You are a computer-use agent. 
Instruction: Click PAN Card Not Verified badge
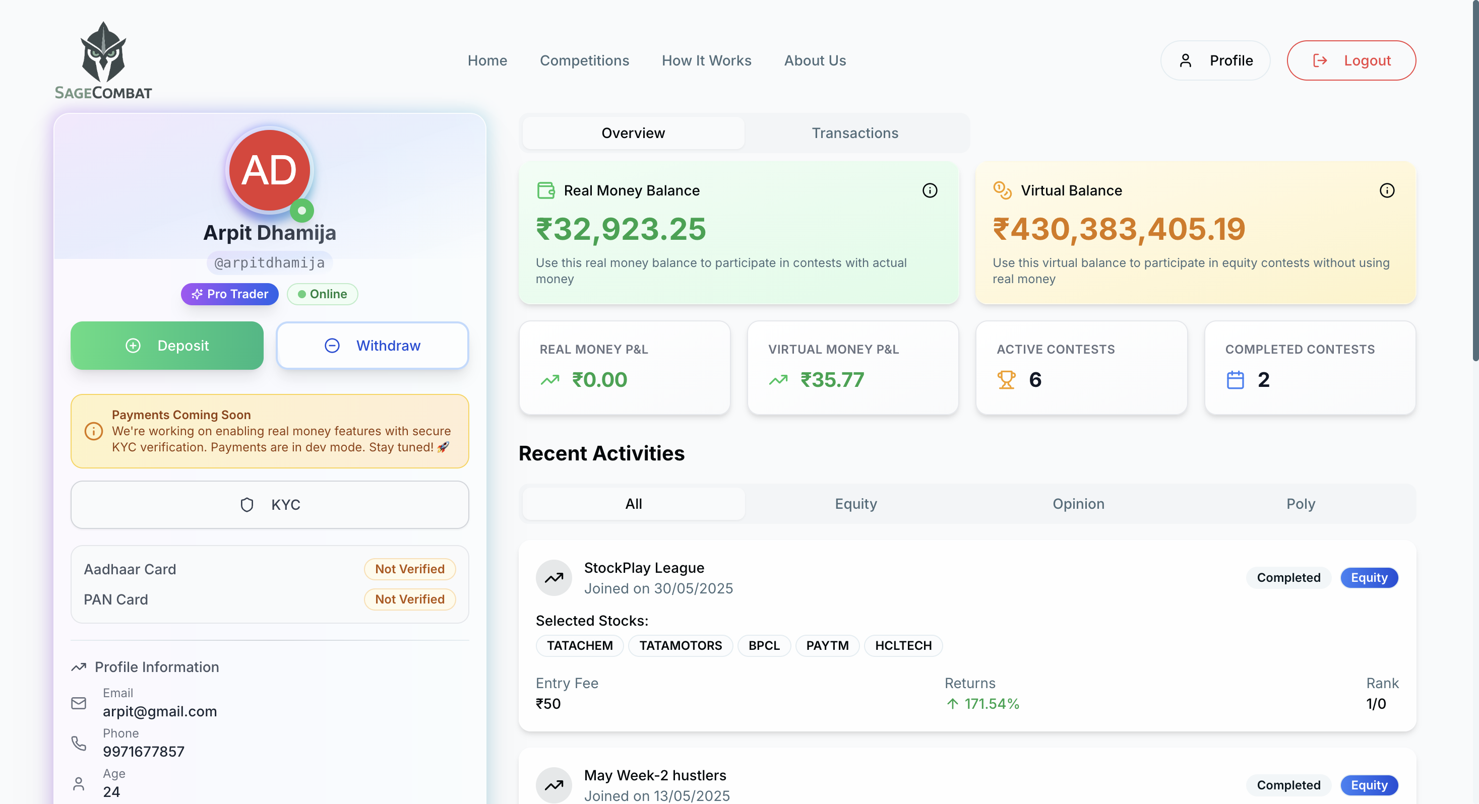pyautogui.click(x=410, y=599)
